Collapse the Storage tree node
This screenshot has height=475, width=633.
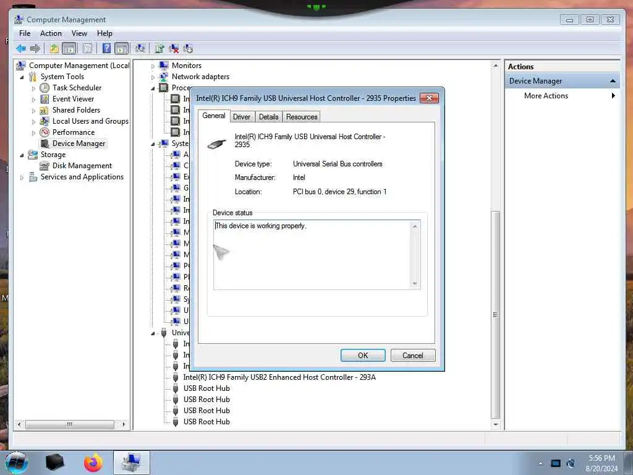22,155
